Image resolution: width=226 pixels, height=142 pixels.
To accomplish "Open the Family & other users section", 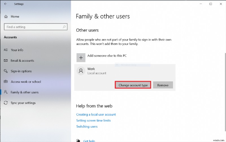I will 25,92.
